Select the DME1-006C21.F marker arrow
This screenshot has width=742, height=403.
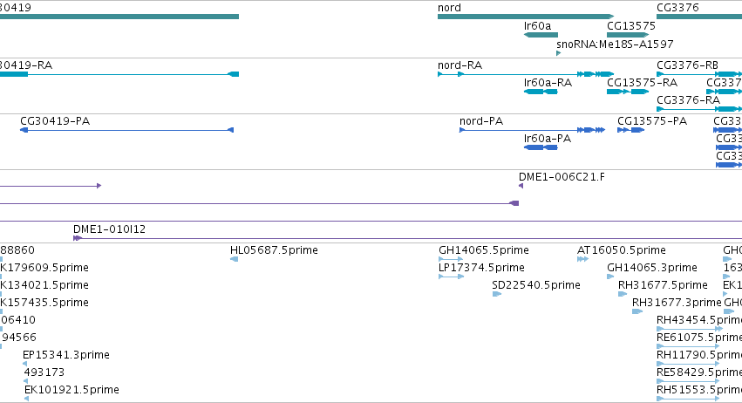[x=521, y=186]
